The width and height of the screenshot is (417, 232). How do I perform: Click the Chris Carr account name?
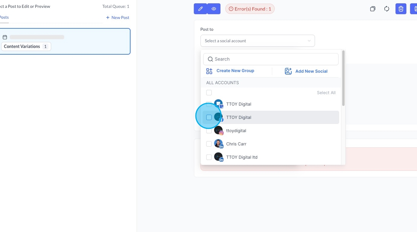point(236,144)
